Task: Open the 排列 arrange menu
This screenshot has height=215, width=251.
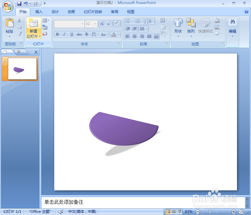Action: tap(191, 28)
